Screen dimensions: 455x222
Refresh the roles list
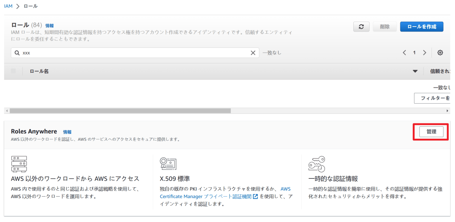(361, 27)
